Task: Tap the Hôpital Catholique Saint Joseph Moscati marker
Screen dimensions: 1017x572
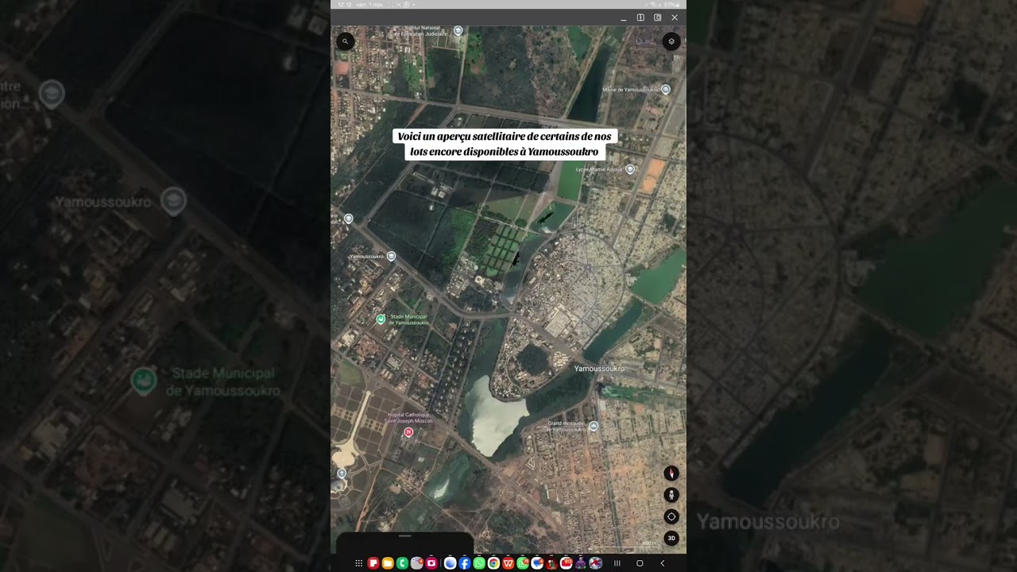Action: click(x=408, y=432)
